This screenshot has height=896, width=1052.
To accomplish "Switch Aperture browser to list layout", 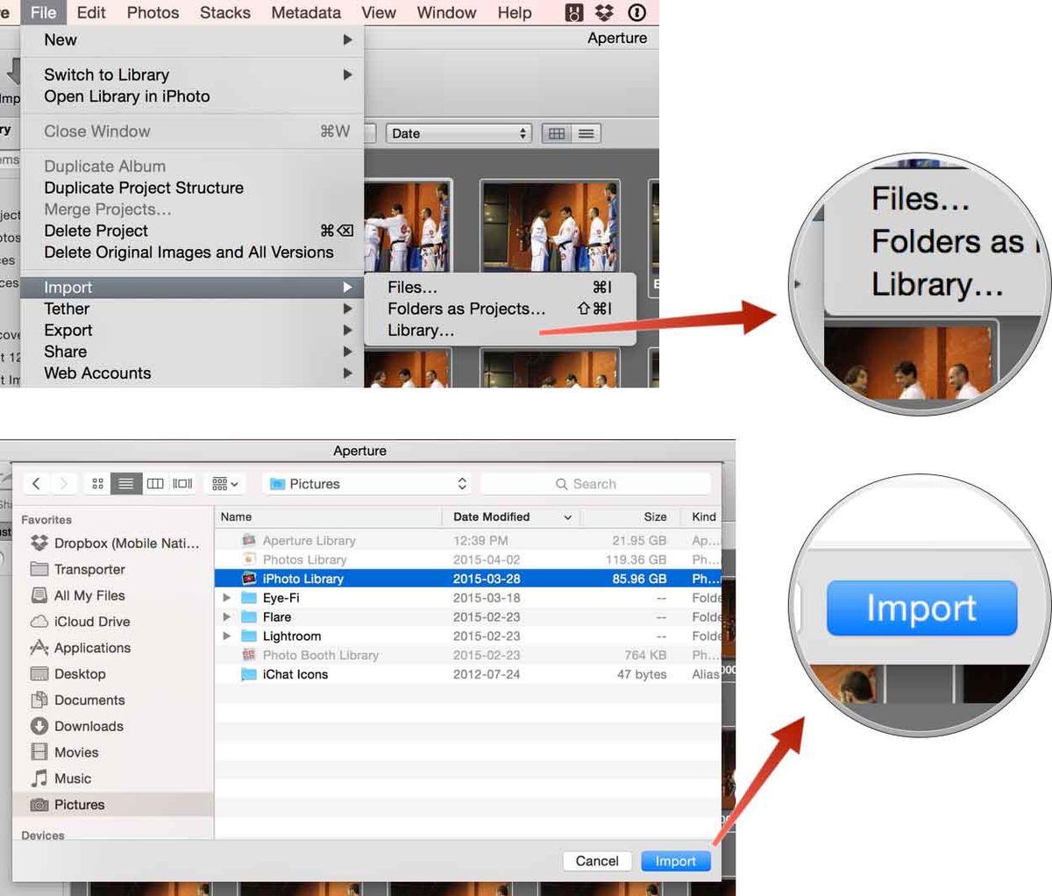I will [584, 132].
